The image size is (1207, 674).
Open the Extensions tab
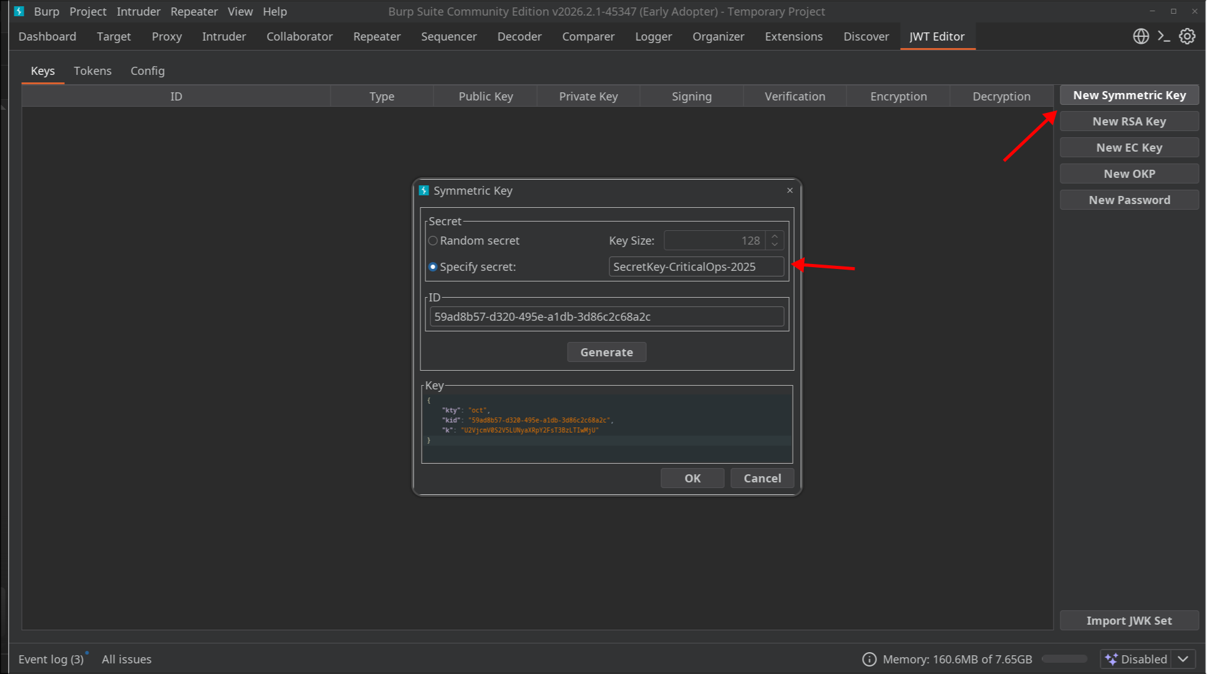(x=794, y=37)
